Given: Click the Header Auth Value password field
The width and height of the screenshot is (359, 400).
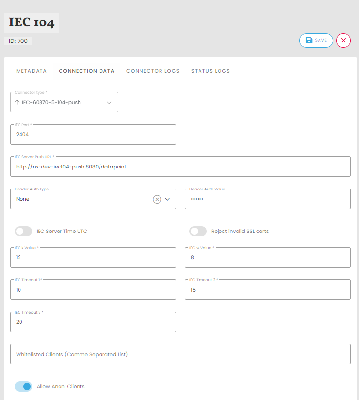Looking at the screenshot, I should pyautogui.click(x=267, y=199).
